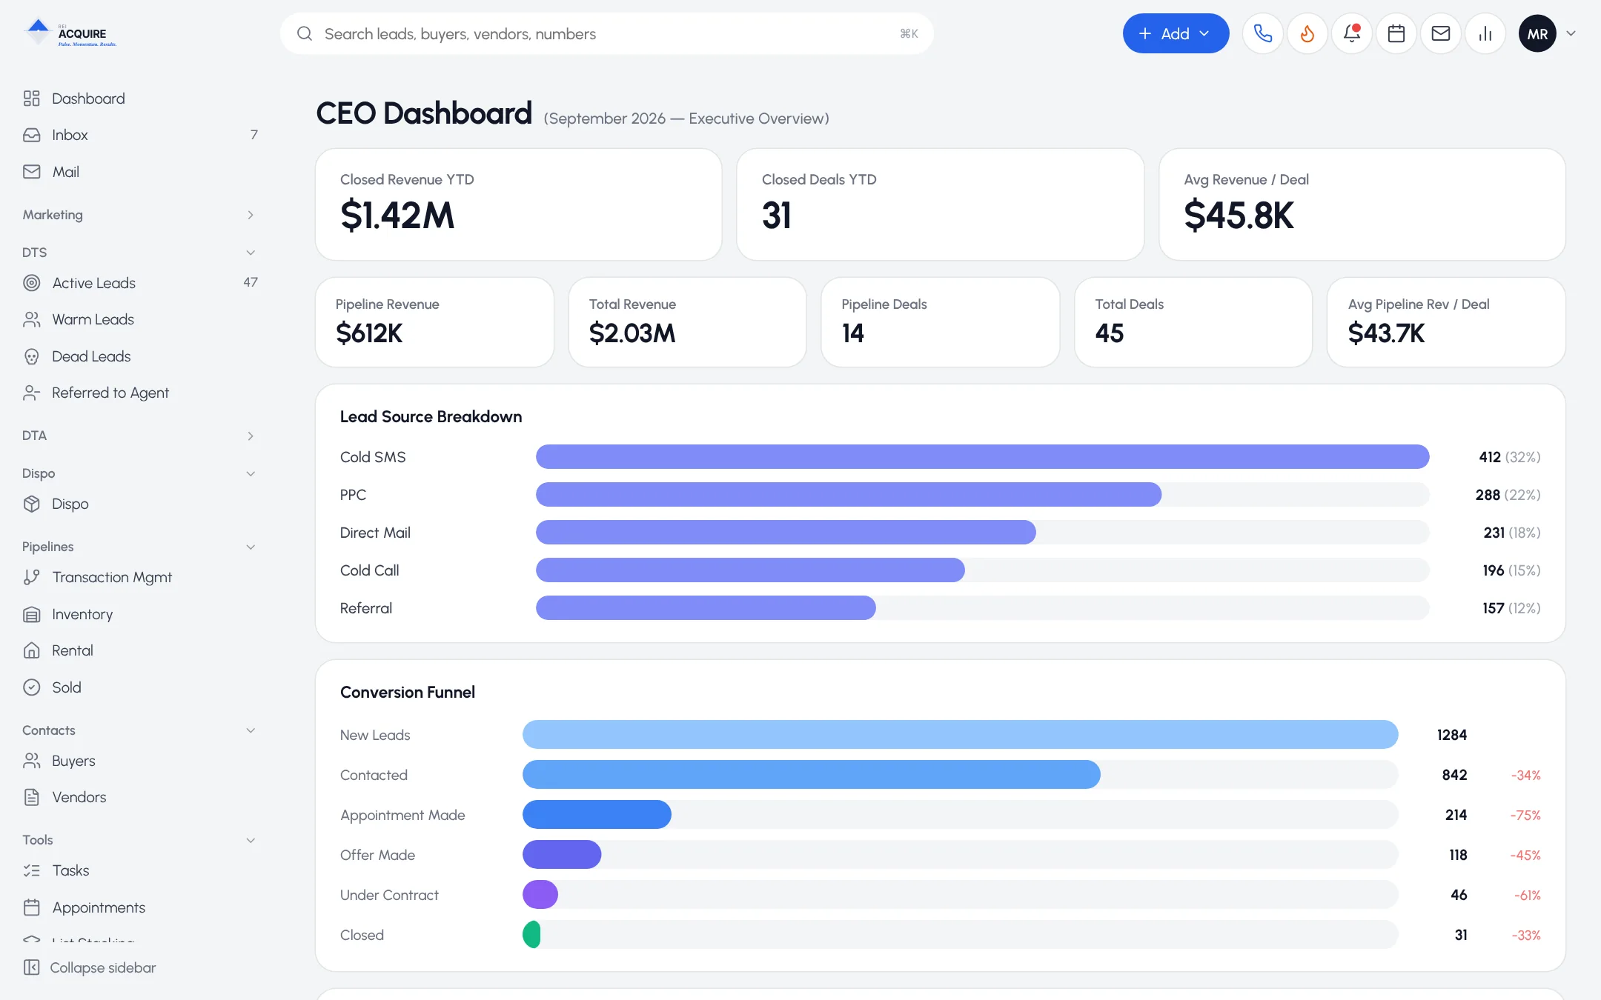Collapse the Tools section
Viewport: 1601px width, 1000px height.
pyautogui.click(x=141, y=840)
